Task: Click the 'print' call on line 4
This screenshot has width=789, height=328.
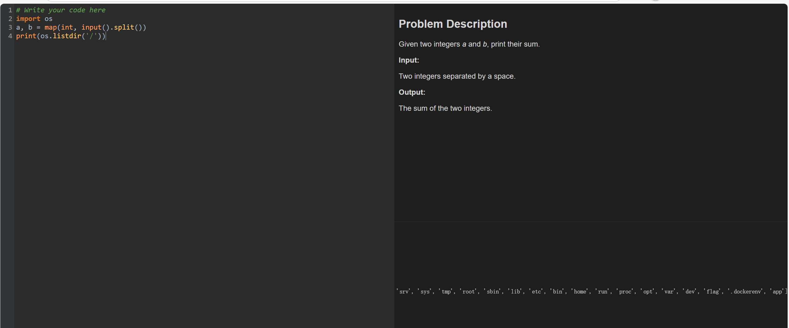Action: pos(26,36)
